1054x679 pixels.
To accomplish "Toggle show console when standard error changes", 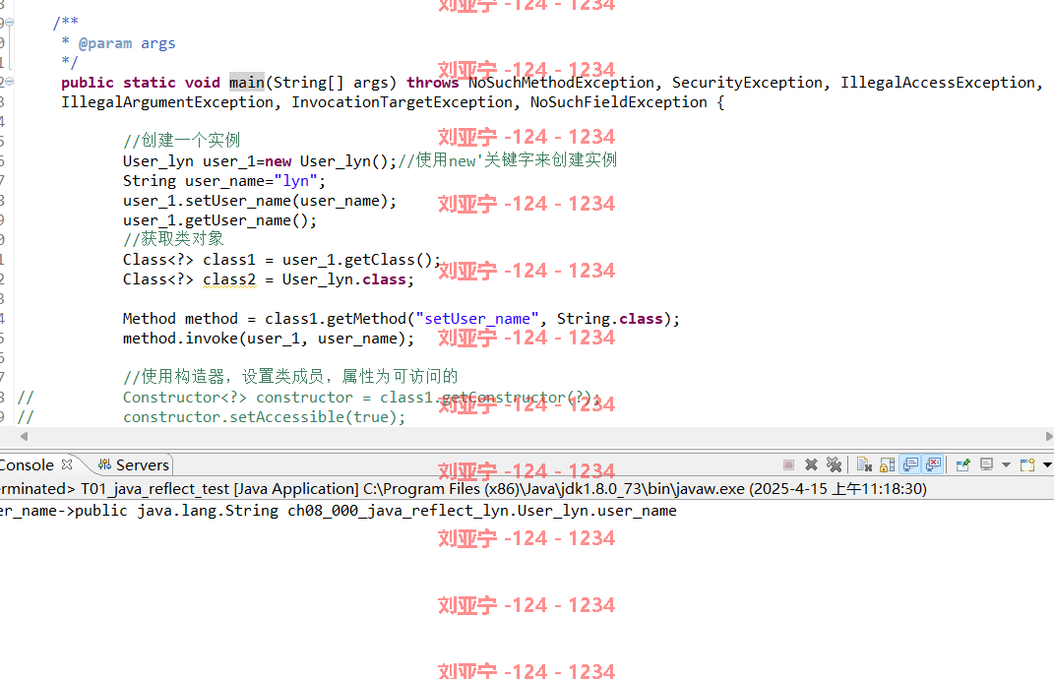I will [x=934, y=464].
